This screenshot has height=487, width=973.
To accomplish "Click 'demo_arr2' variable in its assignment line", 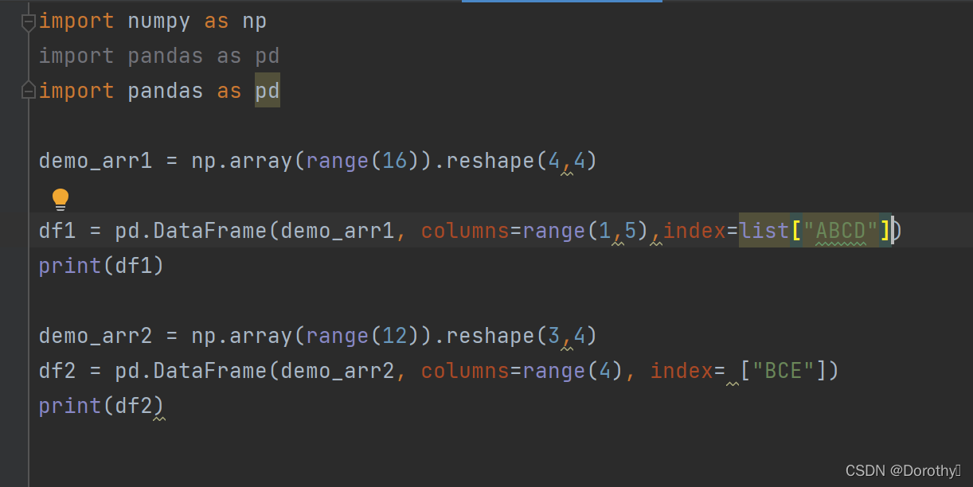I will click(x=96, y=336).
